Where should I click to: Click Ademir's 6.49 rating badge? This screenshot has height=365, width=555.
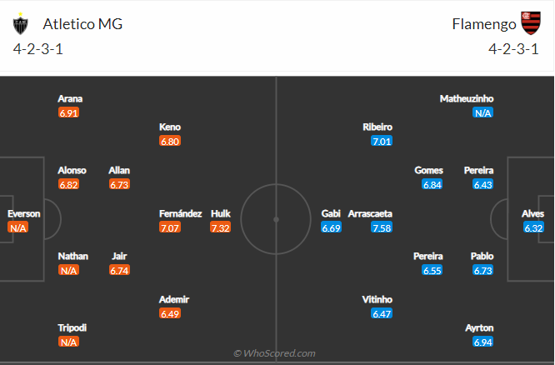tap(170, 313)
